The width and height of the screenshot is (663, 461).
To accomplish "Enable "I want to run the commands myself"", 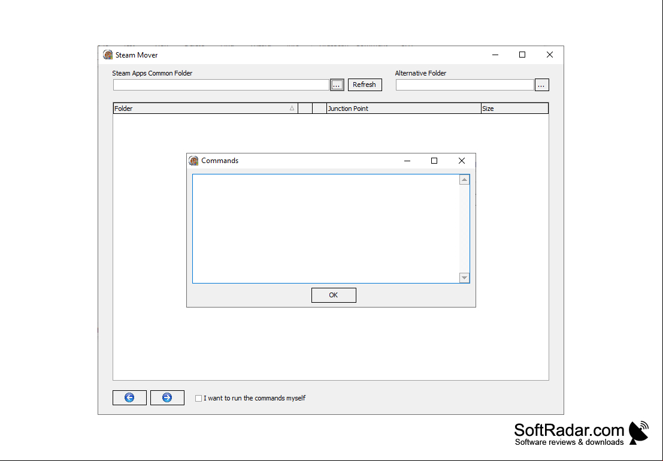I will pyautogui.click(x=198, y=398).
